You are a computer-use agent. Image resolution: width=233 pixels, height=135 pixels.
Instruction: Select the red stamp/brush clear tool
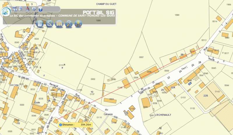(x=27, y=9)
